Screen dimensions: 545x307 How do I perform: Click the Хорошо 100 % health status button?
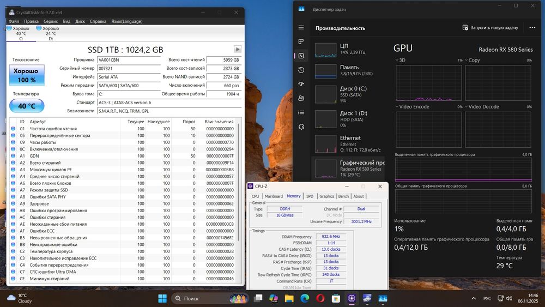point(26,75)
